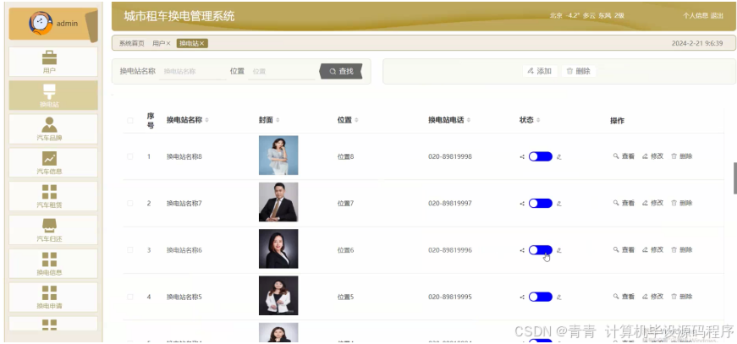The image size is (737, 344).
Task: Open cover photo of 换电站名称8
Action: [x=278, y=156]
